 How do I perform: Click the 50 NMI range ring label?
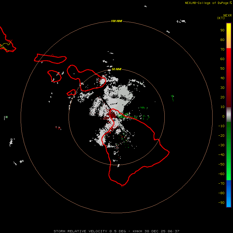116,69
